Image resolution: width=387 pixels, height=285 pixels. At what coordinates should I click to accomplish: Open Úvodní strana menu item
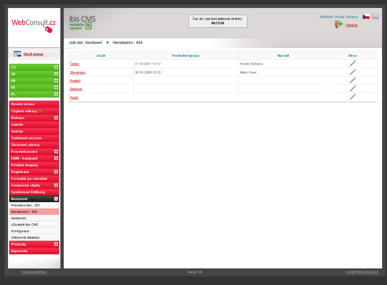click(34, 104)
